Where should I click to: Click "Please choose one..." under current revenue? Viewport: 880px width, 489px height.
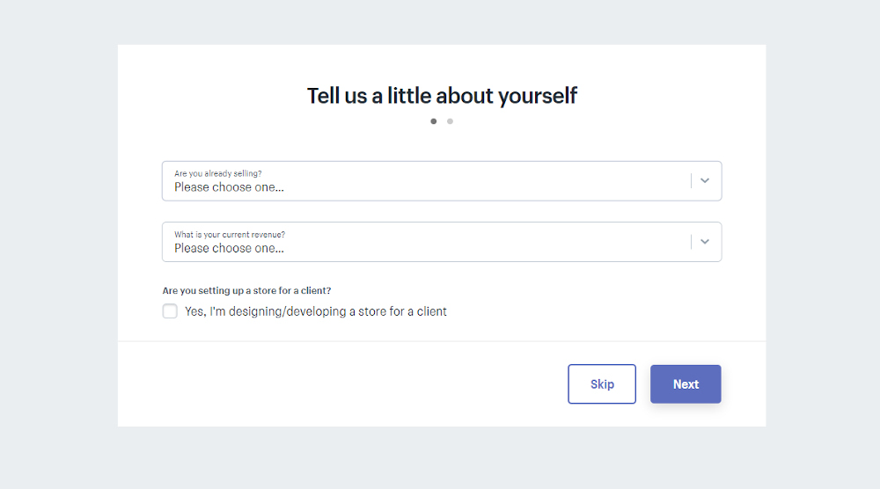tap(229, 248)
